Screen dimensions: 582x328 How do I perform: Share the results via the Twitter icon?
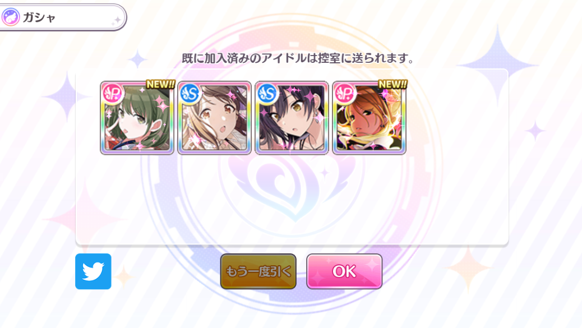pyautogui.click(x=93, y=271)
